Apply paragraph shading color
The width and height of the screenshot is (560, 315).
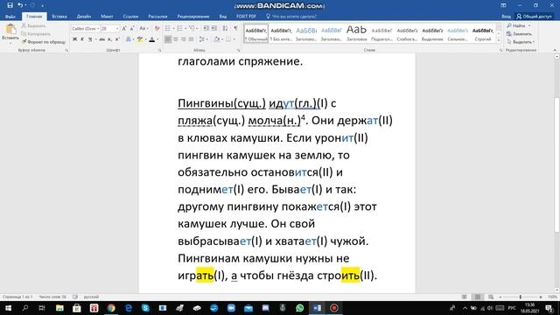point(217,39)
